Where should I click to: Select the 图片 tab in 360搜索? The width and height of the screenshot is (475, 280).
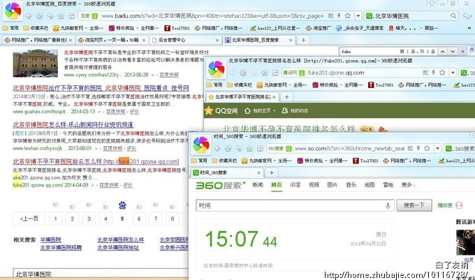[332, 184]
